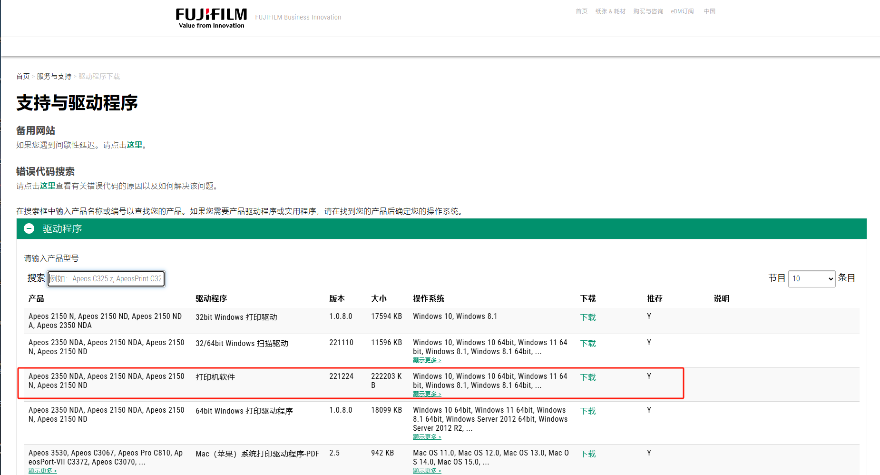Go to 首页 in the breadcrumb trail
The image size is (880, 475).
pyautogui.click(x=23, y=76)
